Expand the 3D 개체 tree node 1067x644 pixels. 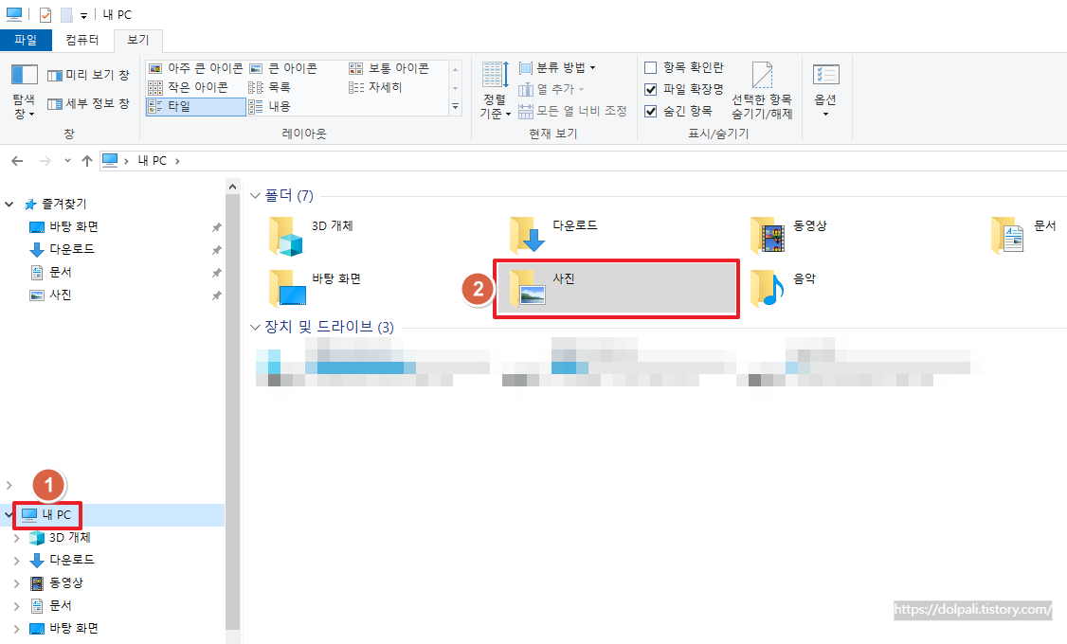coord(19,537)
